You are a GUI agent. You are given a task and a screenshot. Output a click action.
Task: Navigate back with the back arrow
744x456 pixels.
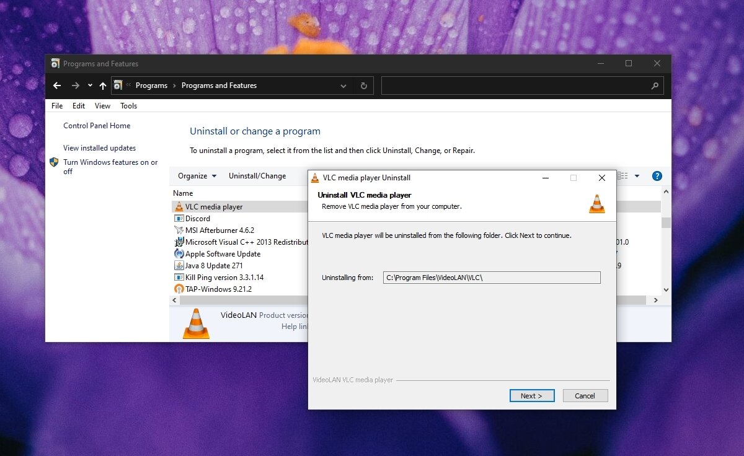[x=57, y=85]
